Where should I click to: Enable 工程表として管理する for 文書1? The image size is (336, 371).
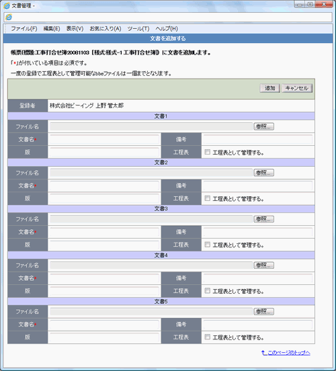click(207, 152)
